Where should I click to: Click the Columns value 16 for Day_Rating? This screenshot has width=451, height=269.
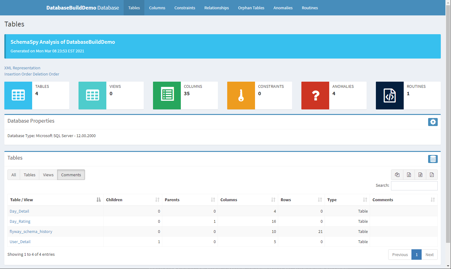274,221
